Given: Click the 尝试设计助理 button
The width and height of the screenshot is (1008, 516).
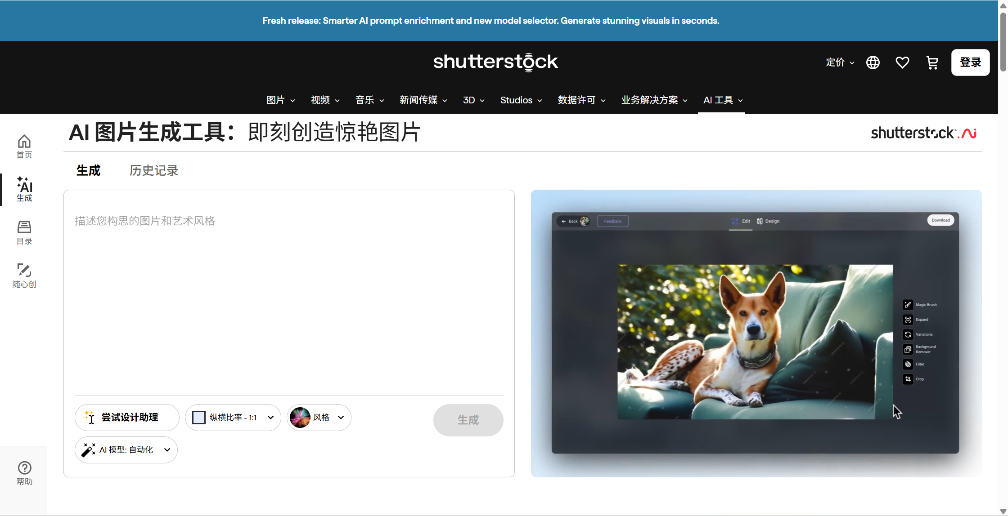Looking at the screenshot, I should pyautogui.click(x=127, y=418).
